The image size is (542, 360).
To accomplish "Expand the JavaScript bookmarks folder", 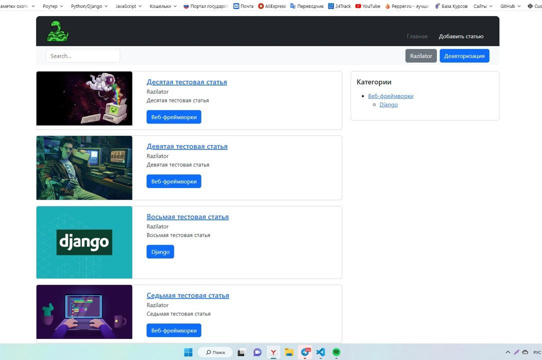I will point(128,6).
